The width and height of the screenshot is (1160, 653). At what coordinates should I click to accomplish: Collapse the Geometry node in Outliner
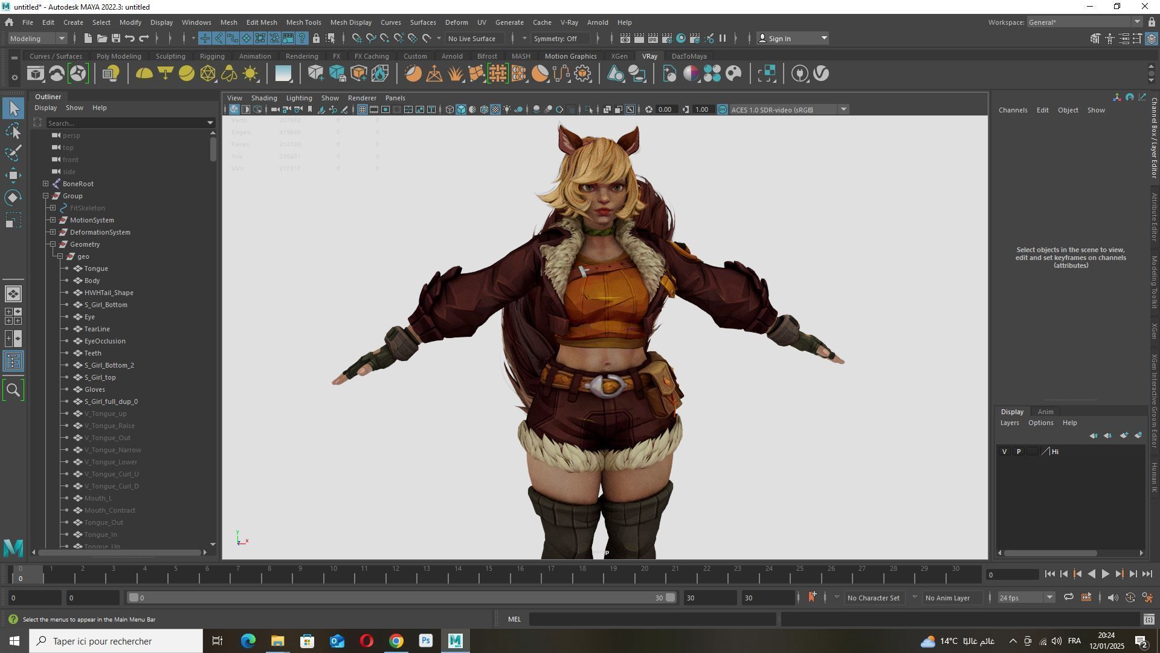click(53, 244)
